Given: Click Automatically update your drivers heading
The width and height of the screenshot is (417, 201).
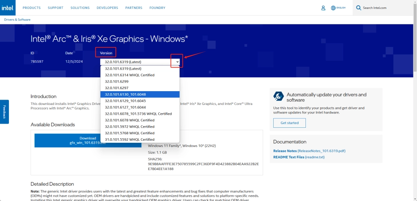Looking at the screenshot, I should (326, 97).
